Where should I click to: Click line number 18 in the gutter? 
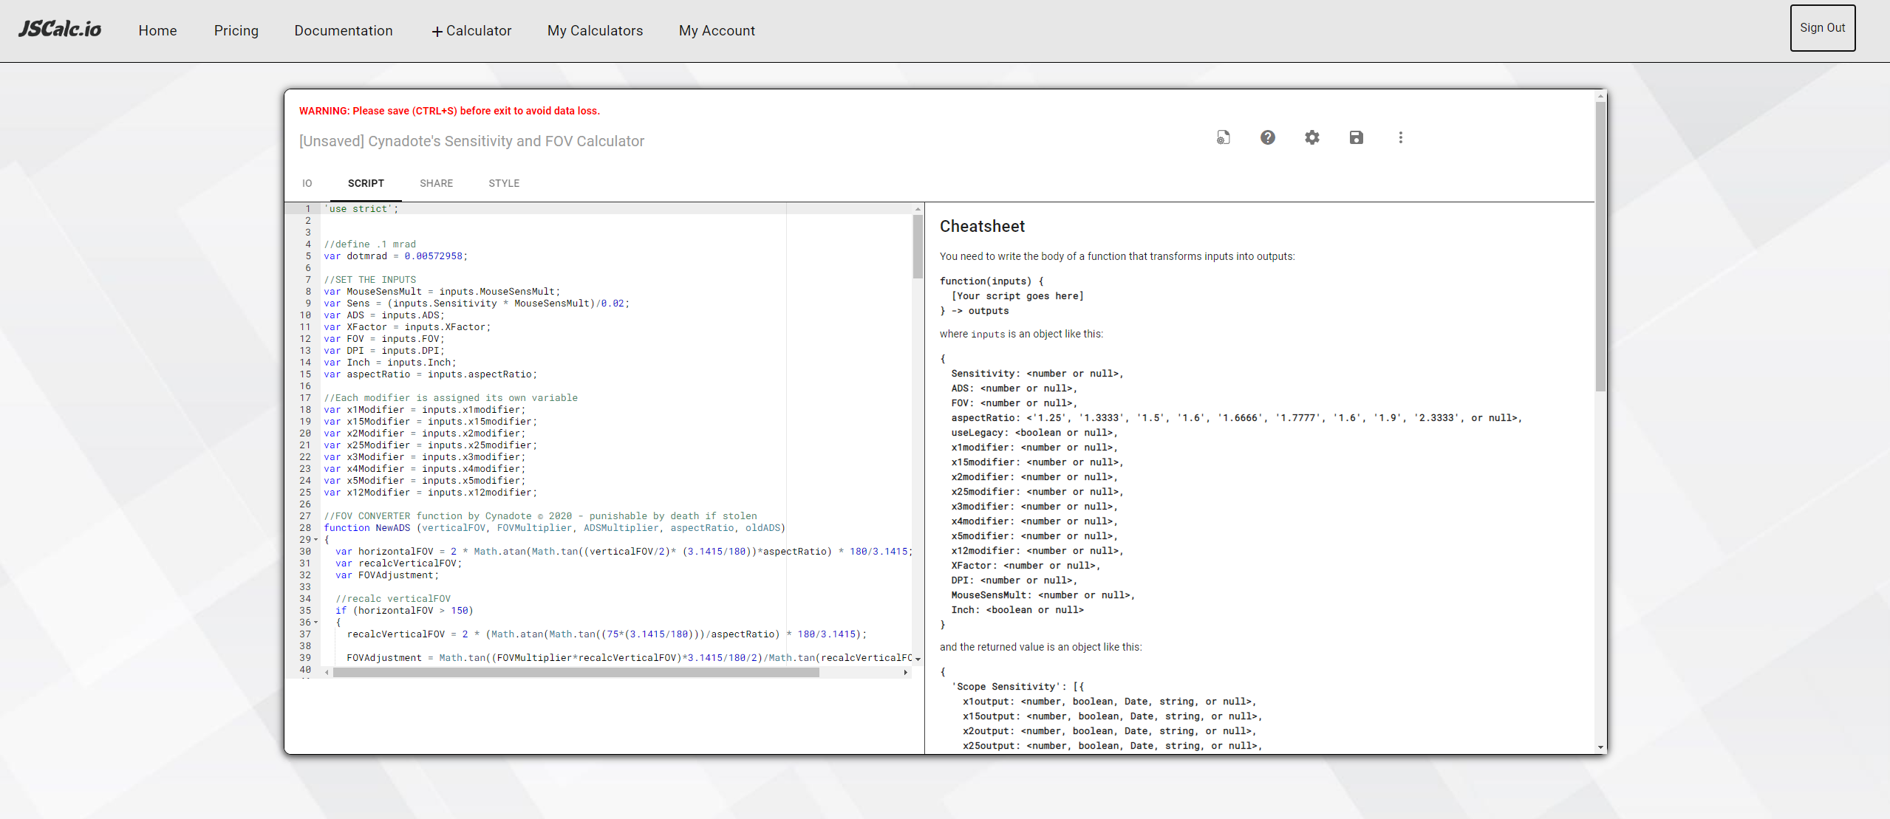pos(305,410)
